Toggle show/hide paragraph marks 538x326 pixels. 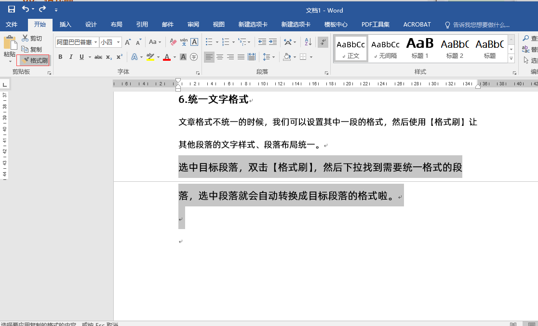pyautogui.click(x=323, y=42)
